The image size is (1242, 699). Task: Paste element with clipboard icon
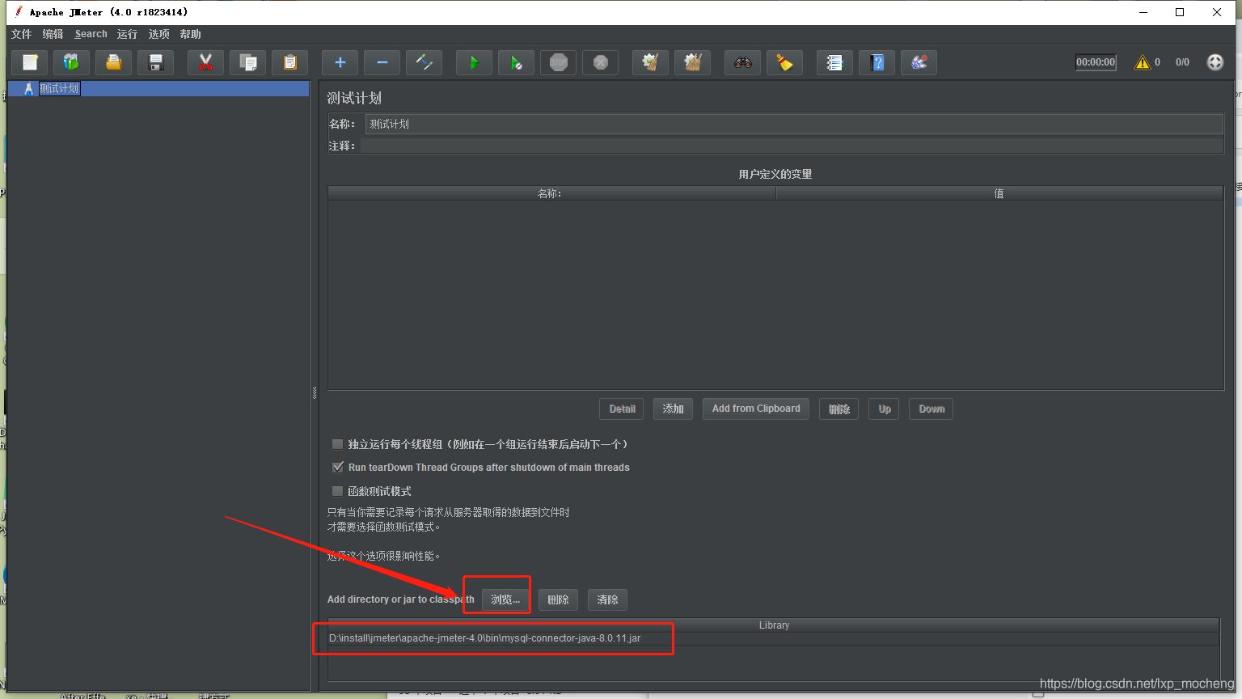290,62
